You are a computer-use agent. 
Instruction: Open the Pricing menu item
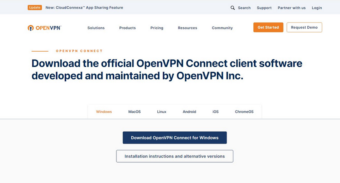click(157, 28)
